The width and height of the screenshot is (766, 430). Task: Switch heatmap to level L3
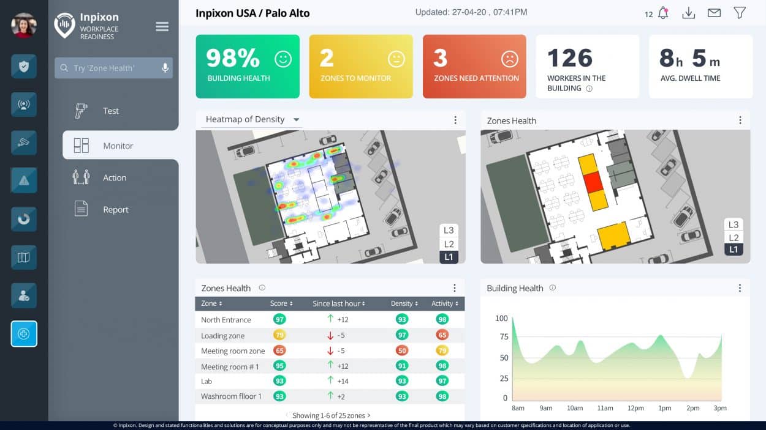tap(449, 231)
